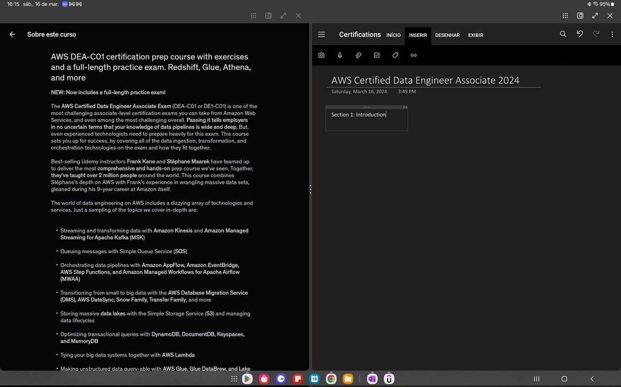Switch to the INÍCIO tab
The height and width of the screenshot is (387, 621).
(x=393, y=35)
